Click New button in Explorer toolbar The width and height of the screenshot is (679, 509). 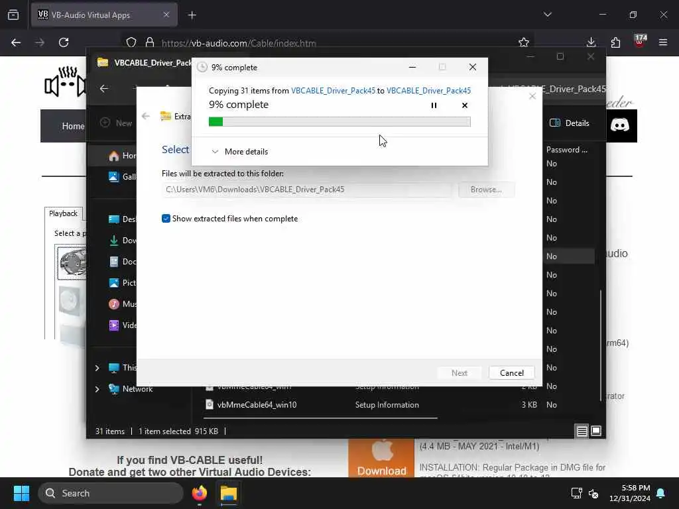116,123
